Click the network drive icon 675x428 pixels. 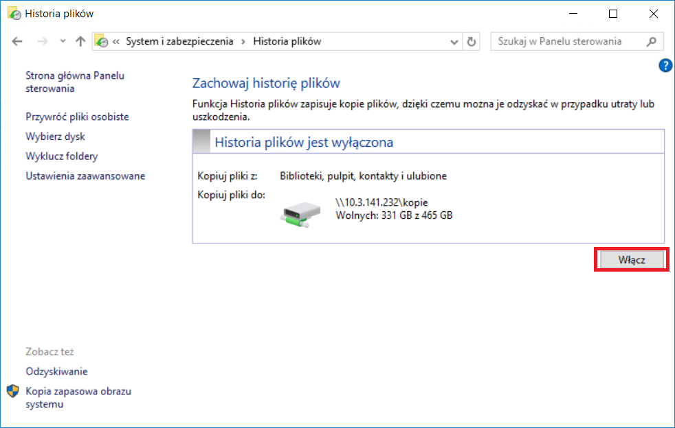300,214
